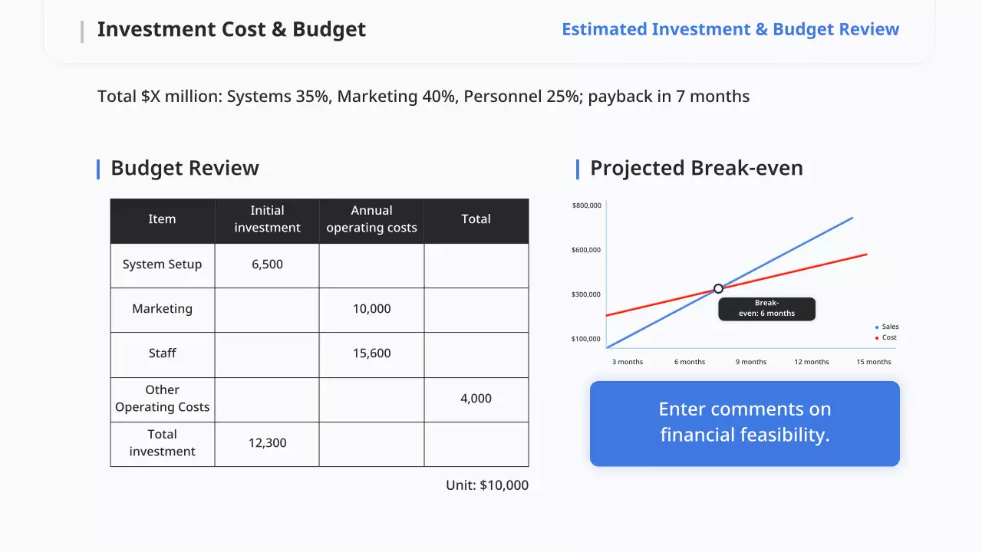Viewport: 982px width, 552px height.
Task: Select the 'Annual operating costs' column header
Action: point(371,219)
